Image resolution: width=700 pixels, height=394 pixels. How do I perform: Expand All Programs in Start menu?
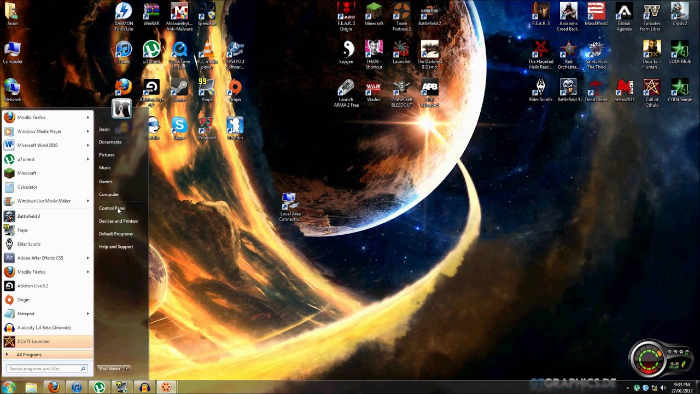pyautogui.click(x=48, y=355)
